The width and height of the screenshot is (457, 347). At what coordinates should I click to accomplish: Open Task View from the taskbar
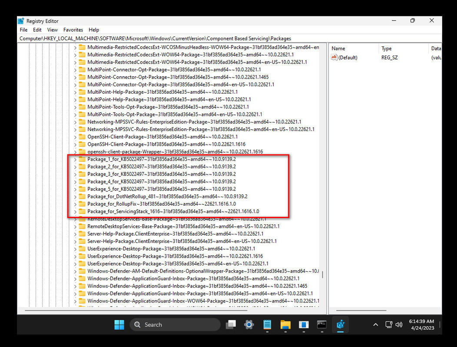click(231, 324)
